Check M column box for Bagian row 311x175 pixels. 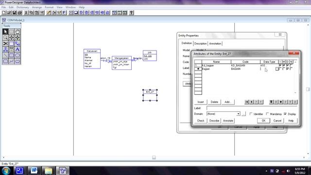[x=284, y=69]
